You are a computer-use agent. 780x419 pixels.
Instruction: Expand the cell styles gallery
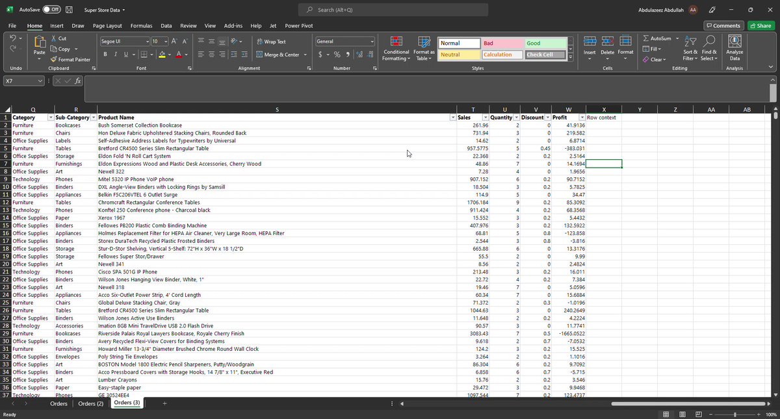point(571,57)
